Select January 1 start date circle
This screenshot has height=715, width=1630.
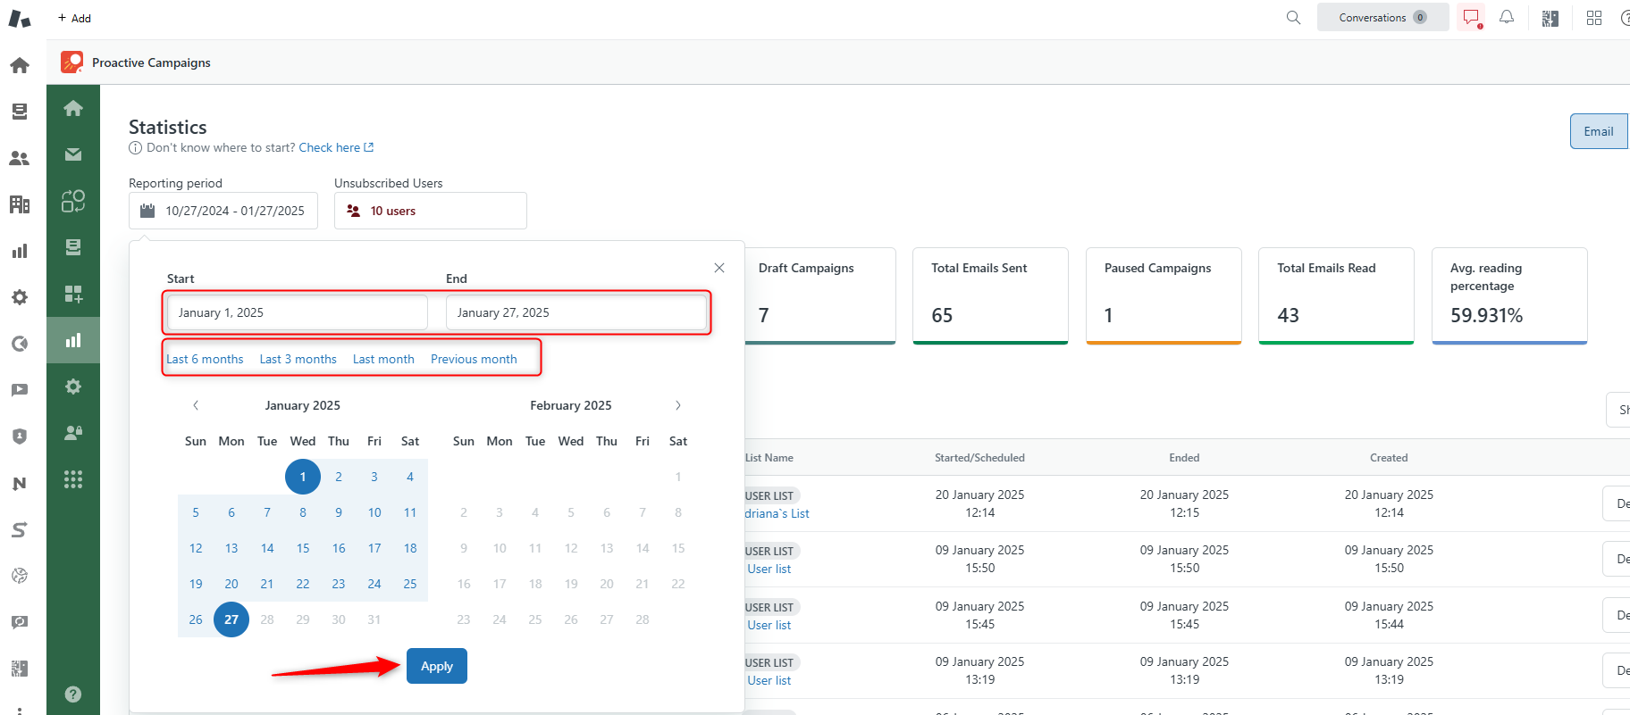tap(303, 477)
